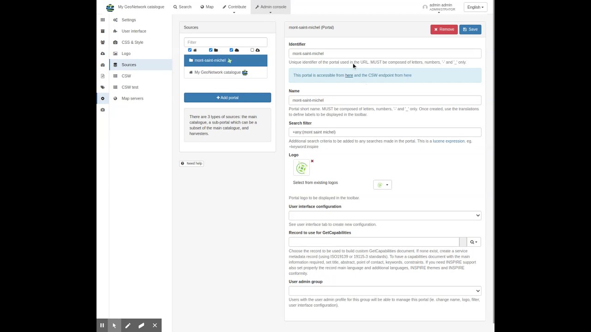
Task: Click the list icon beside CSW test
Action: (x=115, y=87)
